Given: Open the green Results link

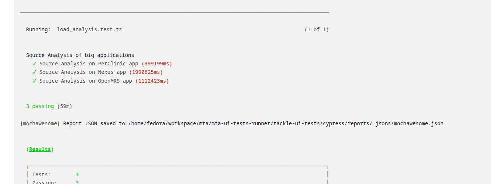Looking at the screenshot, I should (x=40, y=149).
